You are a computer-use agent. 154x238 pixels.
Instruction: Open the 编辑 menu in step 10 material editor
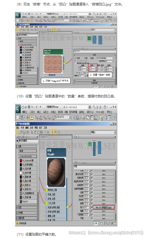click(x=27, y=128)
